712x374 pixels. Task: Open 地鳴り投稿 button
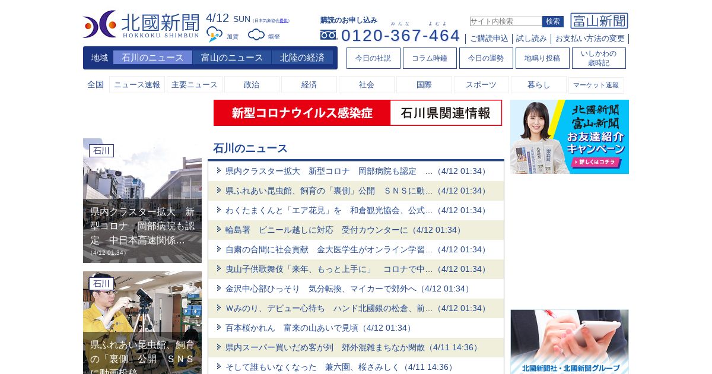pyautogui.click(x=542, y=58)
